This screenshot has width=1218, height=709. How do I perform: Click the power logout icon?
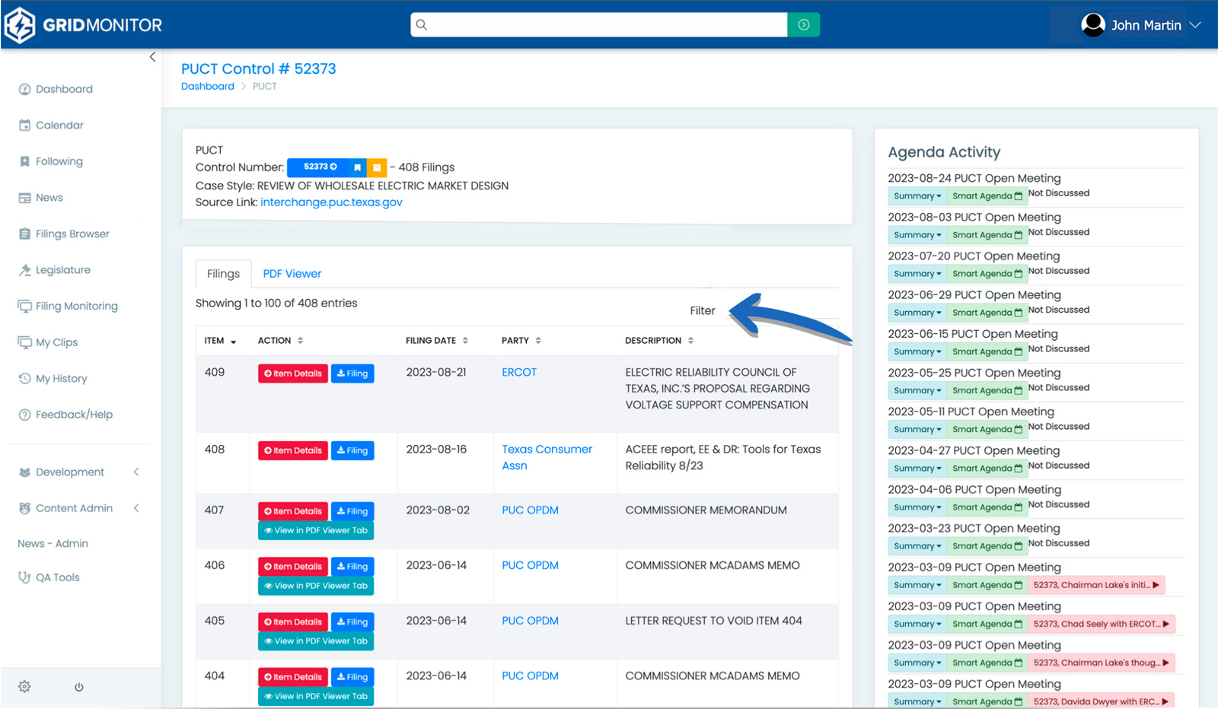(79, 687)
